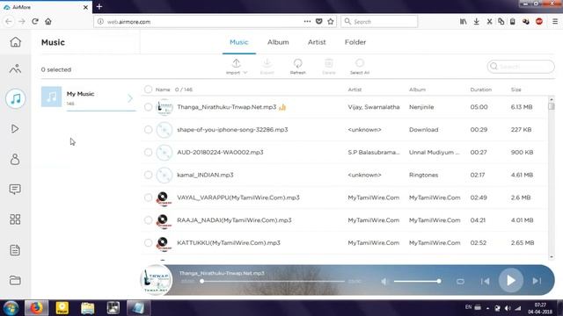Check kamal_INDIAN.mp3 row checkbox

coord(148,175)
